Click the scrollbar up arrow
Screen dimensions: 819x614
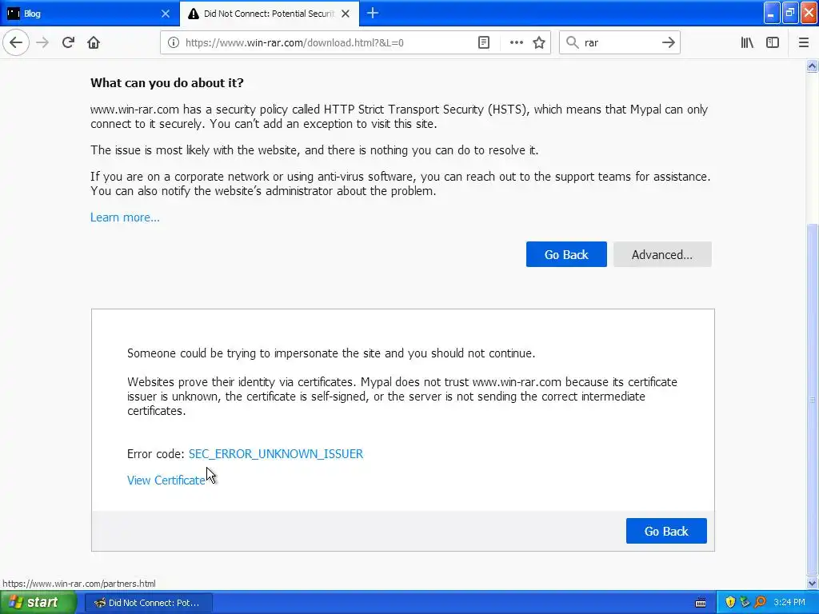812,66
